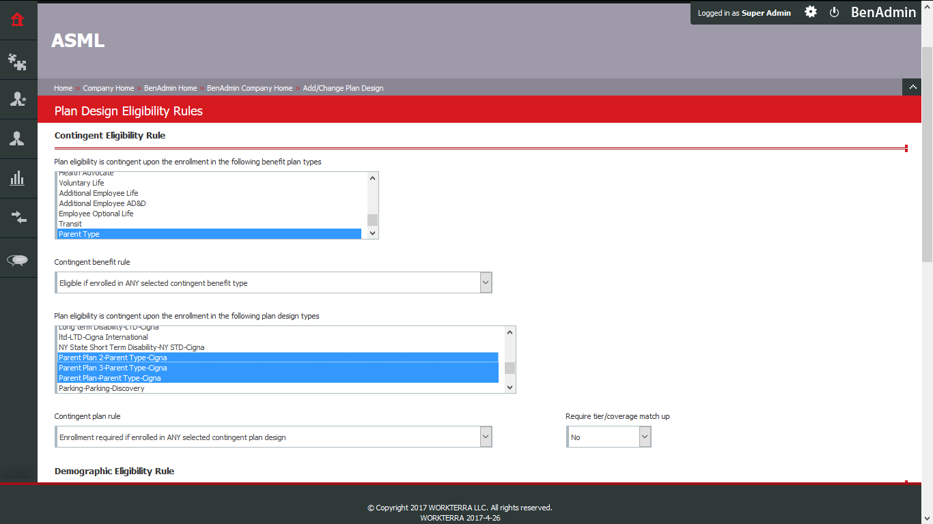Navigate to BenAdmin Home breadcrumb
Image resolution: width=933 pixels, height=524 pixels.
pos(170,88)
